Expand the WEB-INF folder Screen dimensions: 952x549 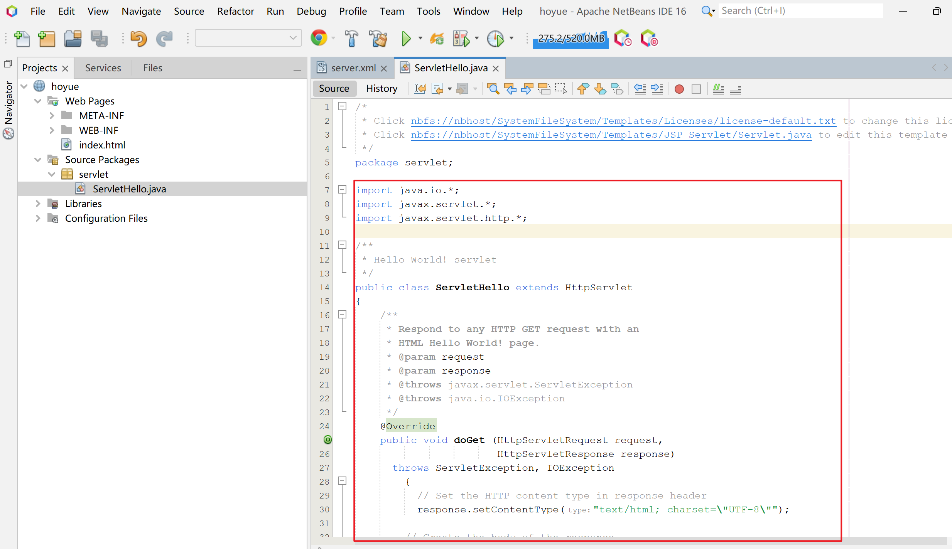pos(52,130)
